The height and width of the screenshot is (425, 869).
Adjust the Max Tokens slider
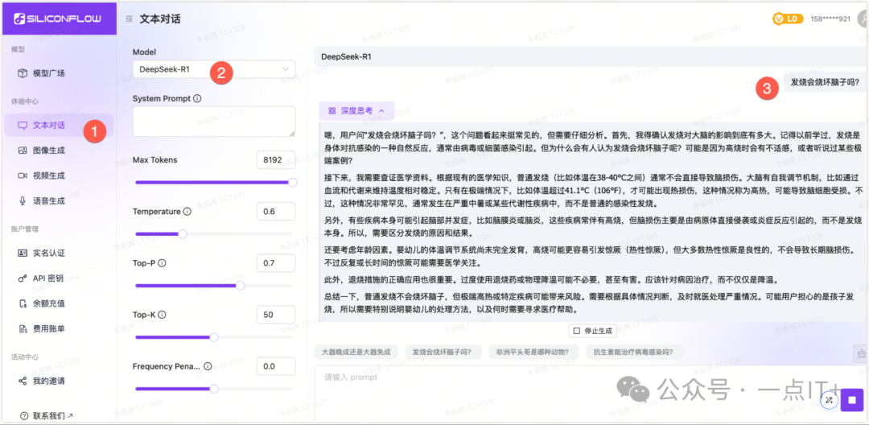tap(214, 182)
